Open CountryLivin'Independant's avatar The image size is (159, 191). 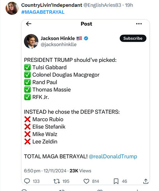pyautogui.click(x=12, y=8)
